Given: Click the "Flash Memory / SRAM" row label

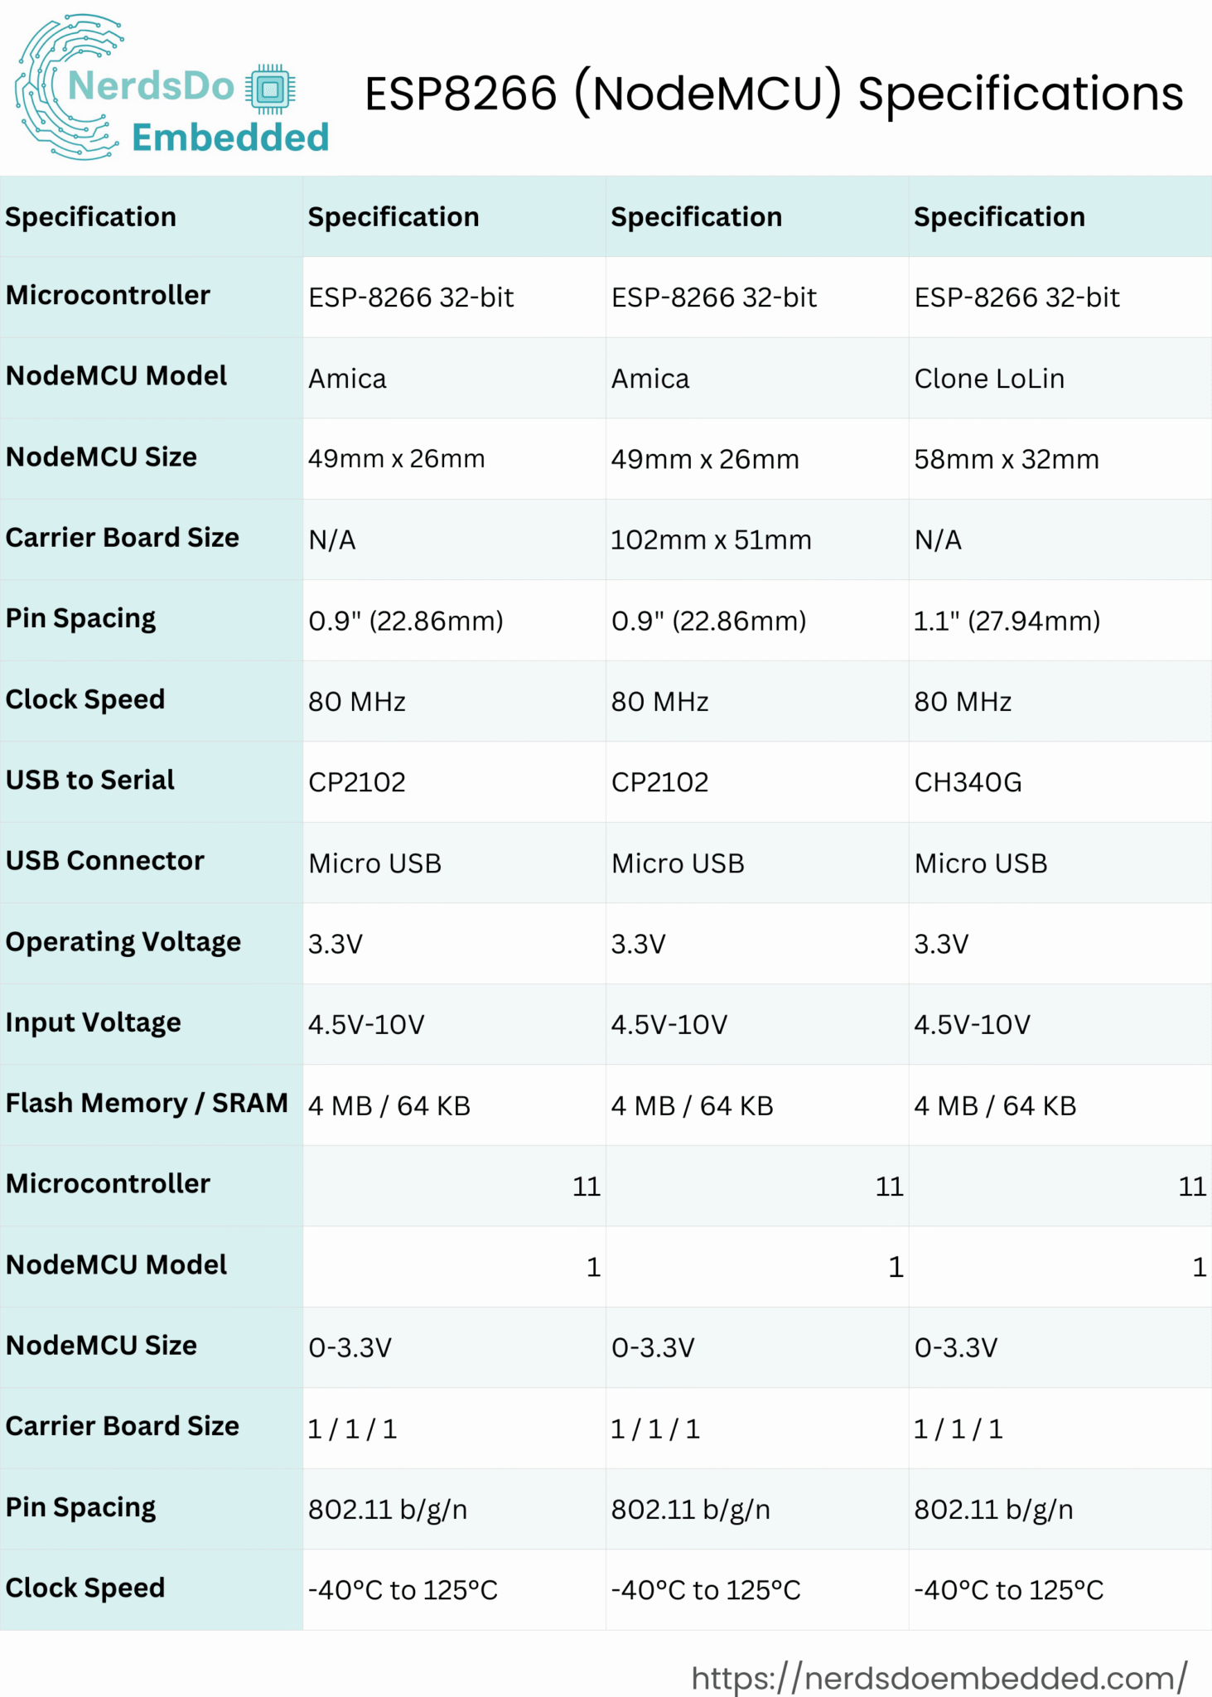Looking at the screenshot, I should click(x=147, y=1104).
